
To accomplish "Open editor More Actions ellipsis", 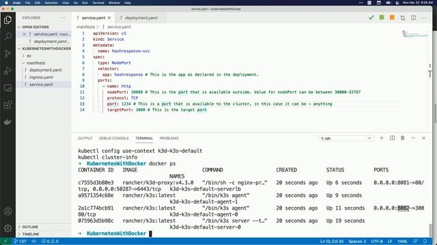I will tap(424, 18).
